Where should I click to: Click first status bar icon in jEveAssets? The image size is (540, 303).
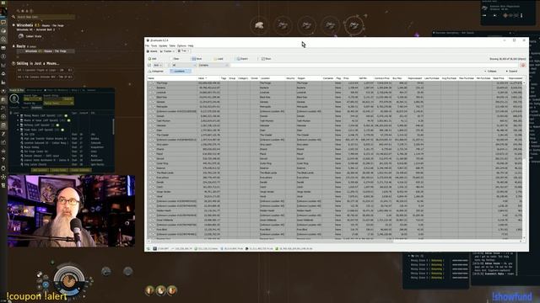point(148,248)
